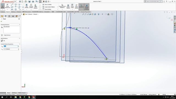Switch to the SOLIDWORKS Add-Ins tab
This screenshot has height=99, width=176.
37,12
